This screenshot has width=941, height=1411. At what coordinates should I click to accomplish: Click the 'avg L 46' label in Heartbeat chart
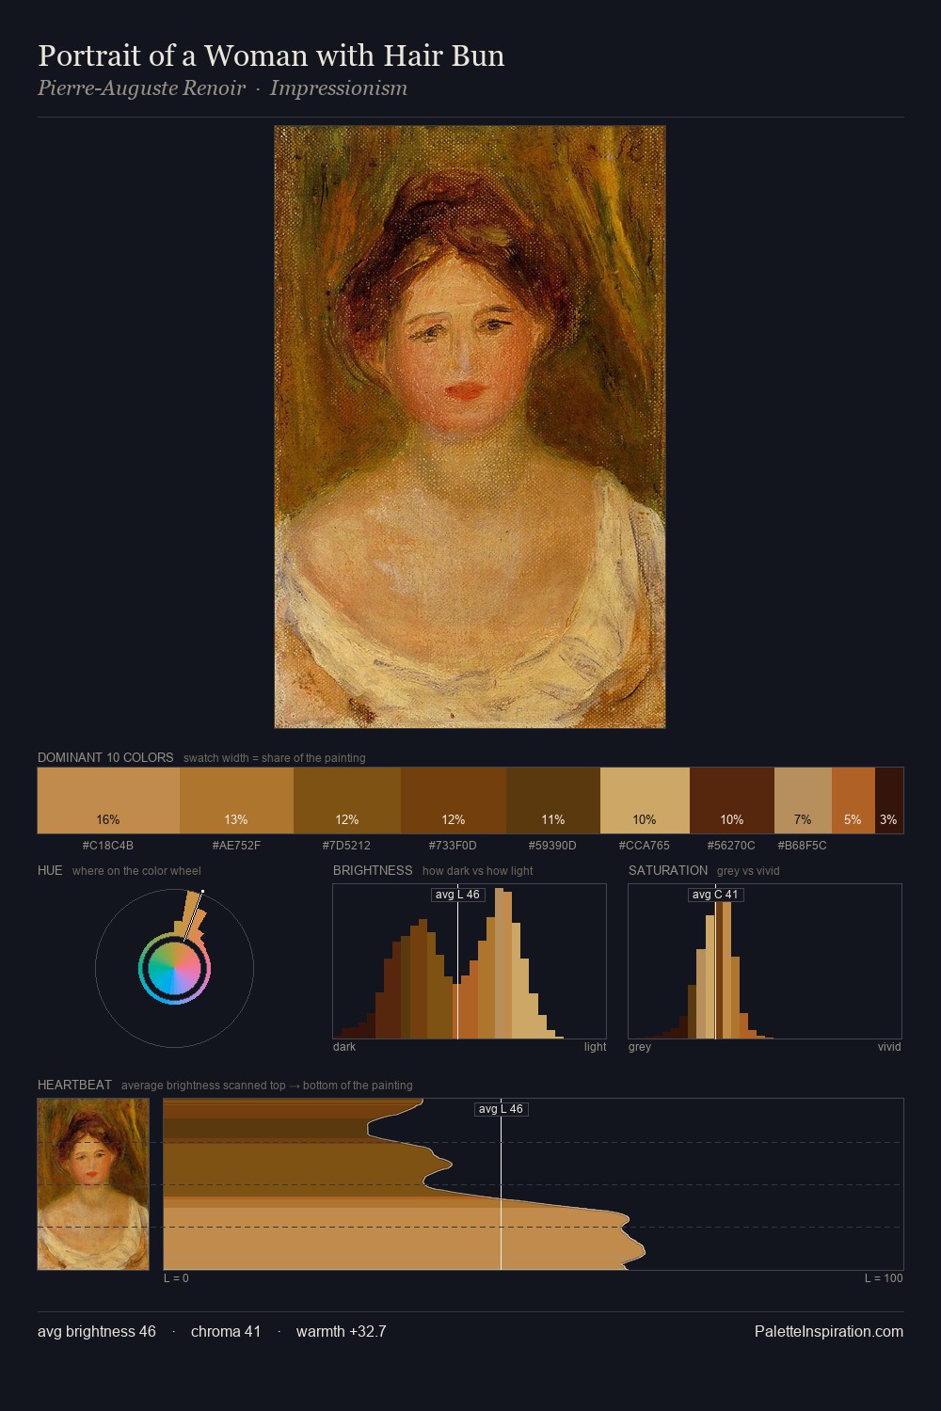point(502,1109)
